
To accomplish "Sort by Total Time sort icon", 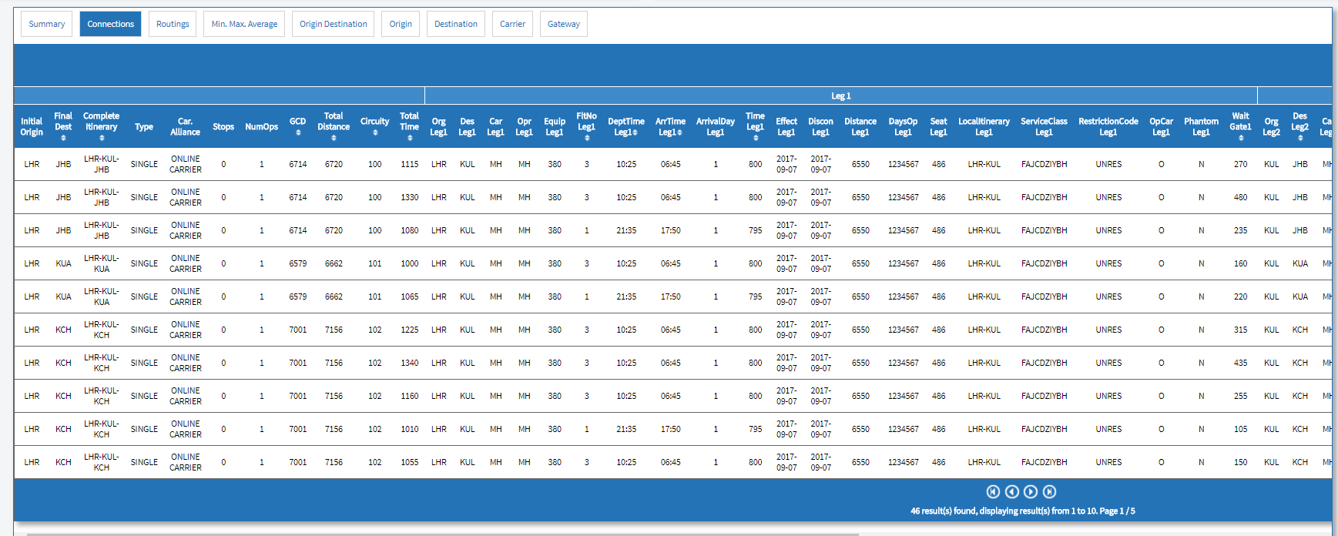I will coord(410,138).
